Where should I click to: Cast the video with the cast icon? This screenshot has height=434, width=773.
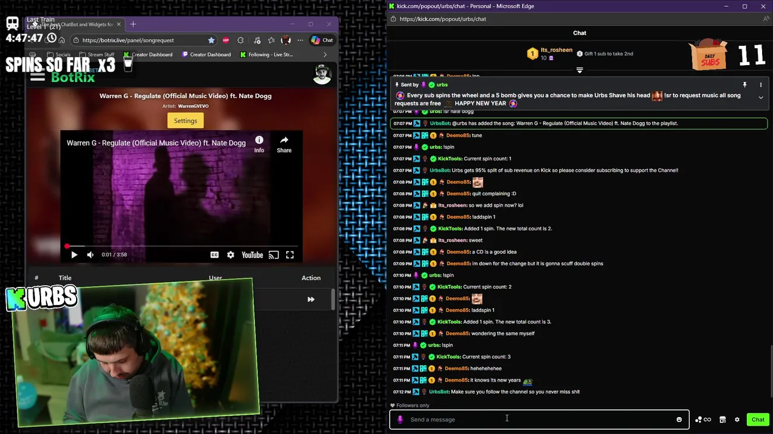[274, 255]
